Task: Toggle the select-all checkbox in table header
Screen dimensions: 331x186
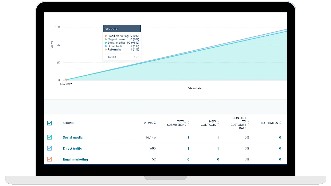Action: point(49,123)
